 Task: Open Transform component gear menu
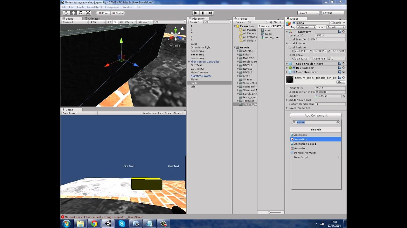click(x=343, y=32)
